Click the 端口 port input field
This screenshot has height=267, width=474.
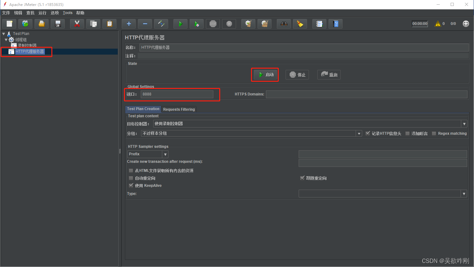pos(177,94)
